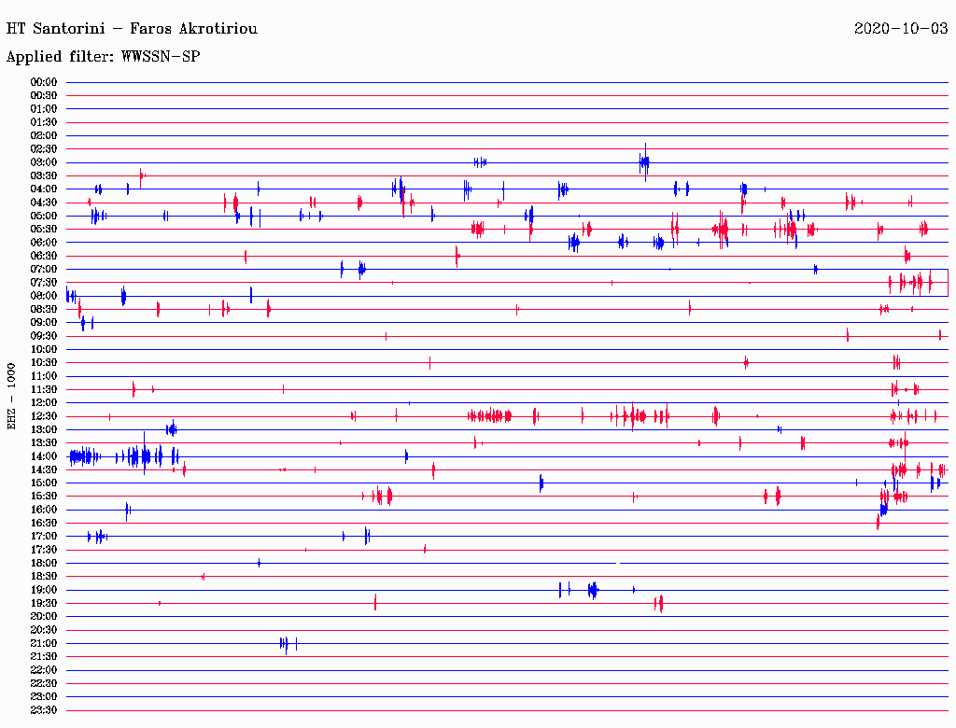The image size is (956, 728).
Task: Select the 22:00 time label
Action: [x=43, y=670]
